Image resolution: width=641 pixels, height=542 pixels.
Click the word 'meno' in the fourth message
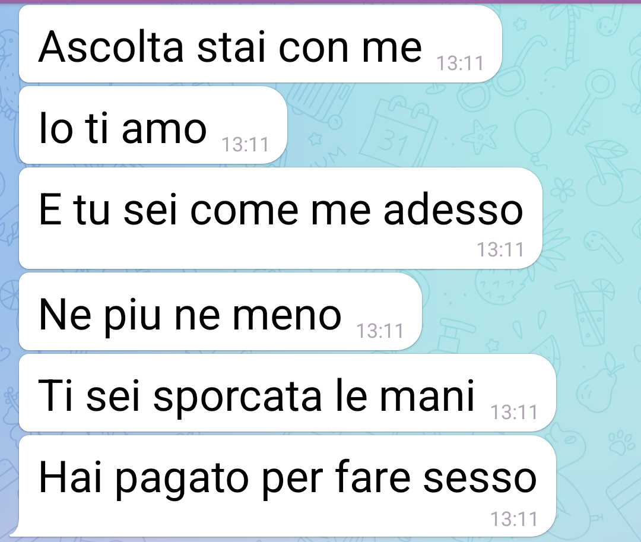(x=287, y=315)
